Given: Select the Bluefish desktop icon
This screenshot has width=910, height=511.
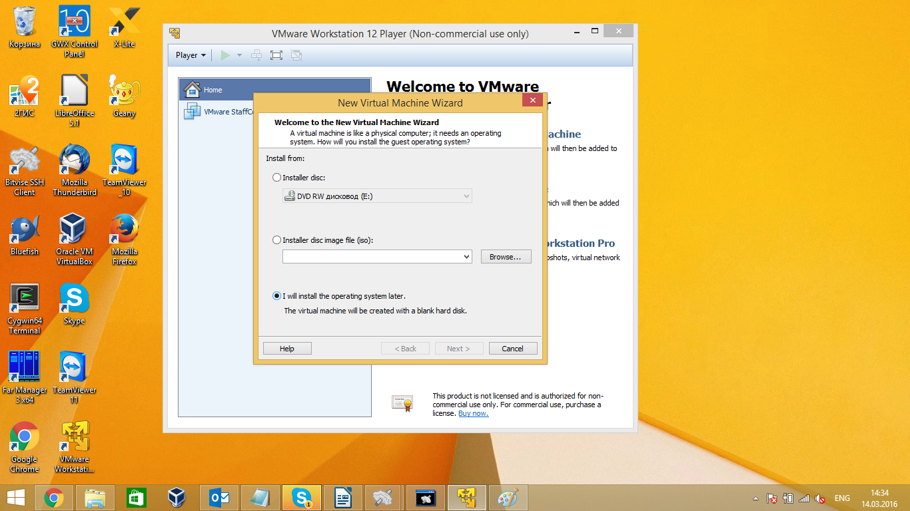Looking at the screenshot, I should (25, 235).
